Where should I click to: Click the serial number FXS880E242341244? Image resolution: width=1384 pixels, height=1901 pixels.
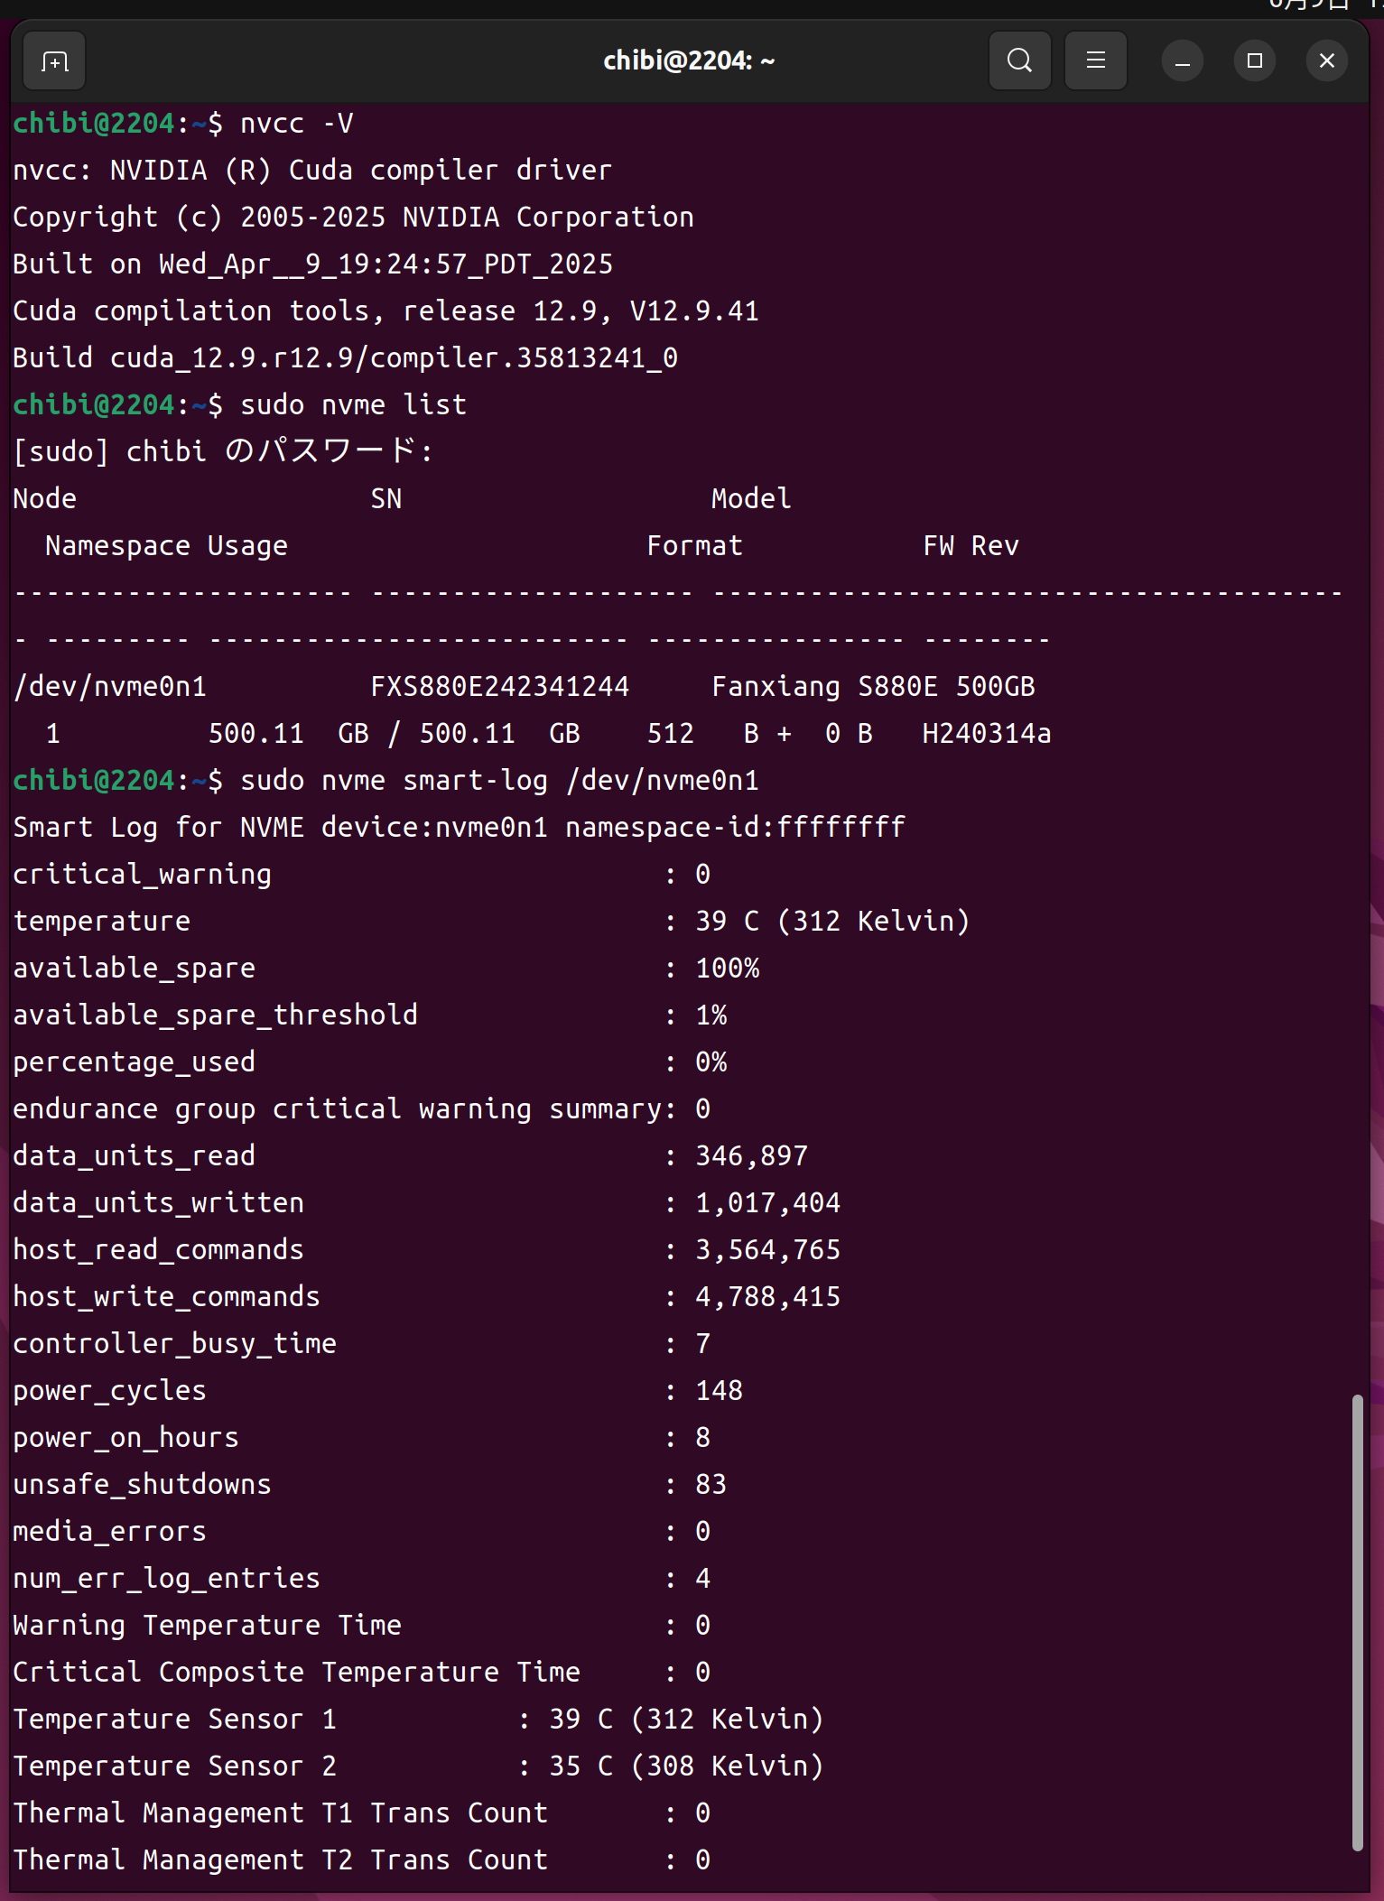pos(499,687)
